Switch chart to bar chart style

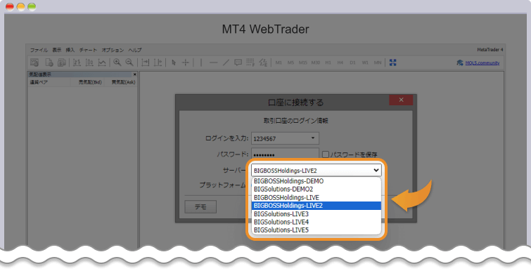tap(77, 62)
